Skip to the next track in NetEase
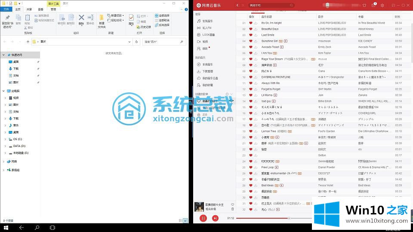This screenshot has width=413, height=232. click(x=215, y=218)
